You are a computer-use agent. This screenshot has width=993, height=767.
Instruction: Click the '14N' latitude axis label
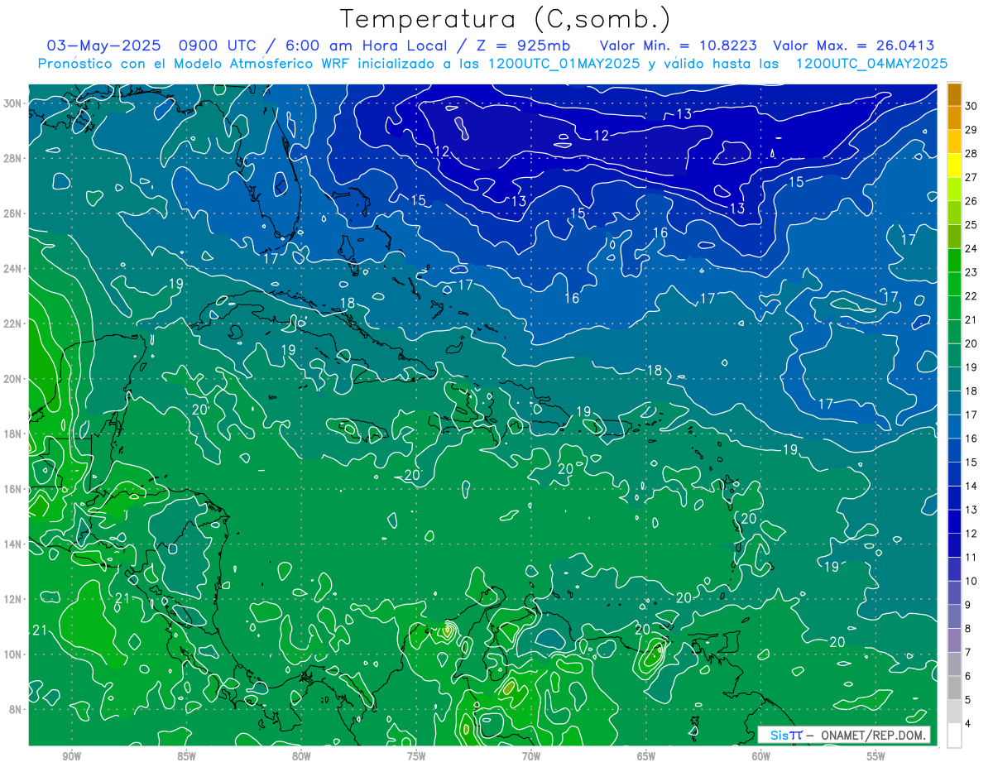tap(12, 544)
